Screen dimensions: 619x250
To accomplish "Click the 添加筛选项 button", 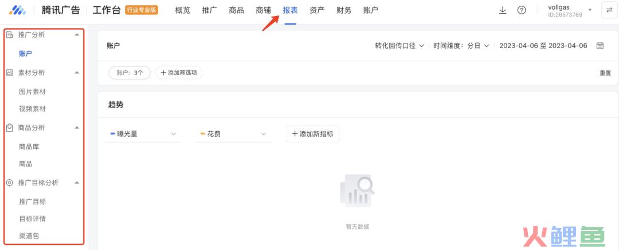I will 179,73.
